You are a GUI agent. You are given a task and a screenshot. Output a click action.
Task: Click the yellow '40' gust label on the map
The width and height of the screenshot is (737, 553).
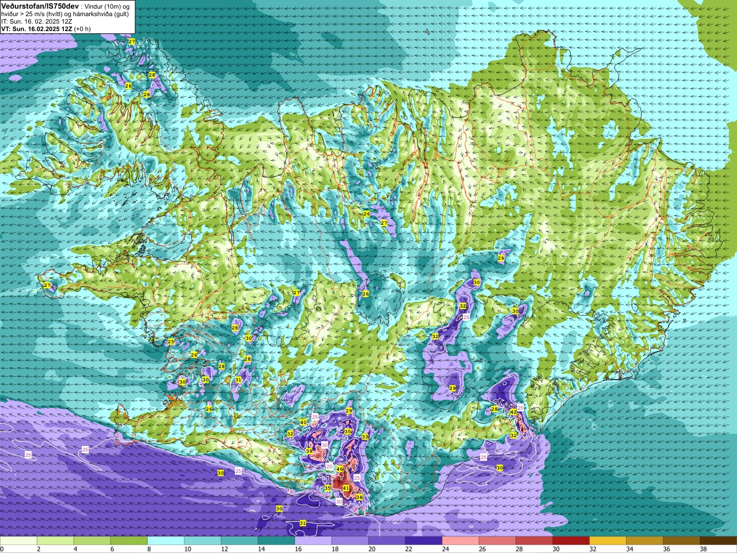click(303, 422)
